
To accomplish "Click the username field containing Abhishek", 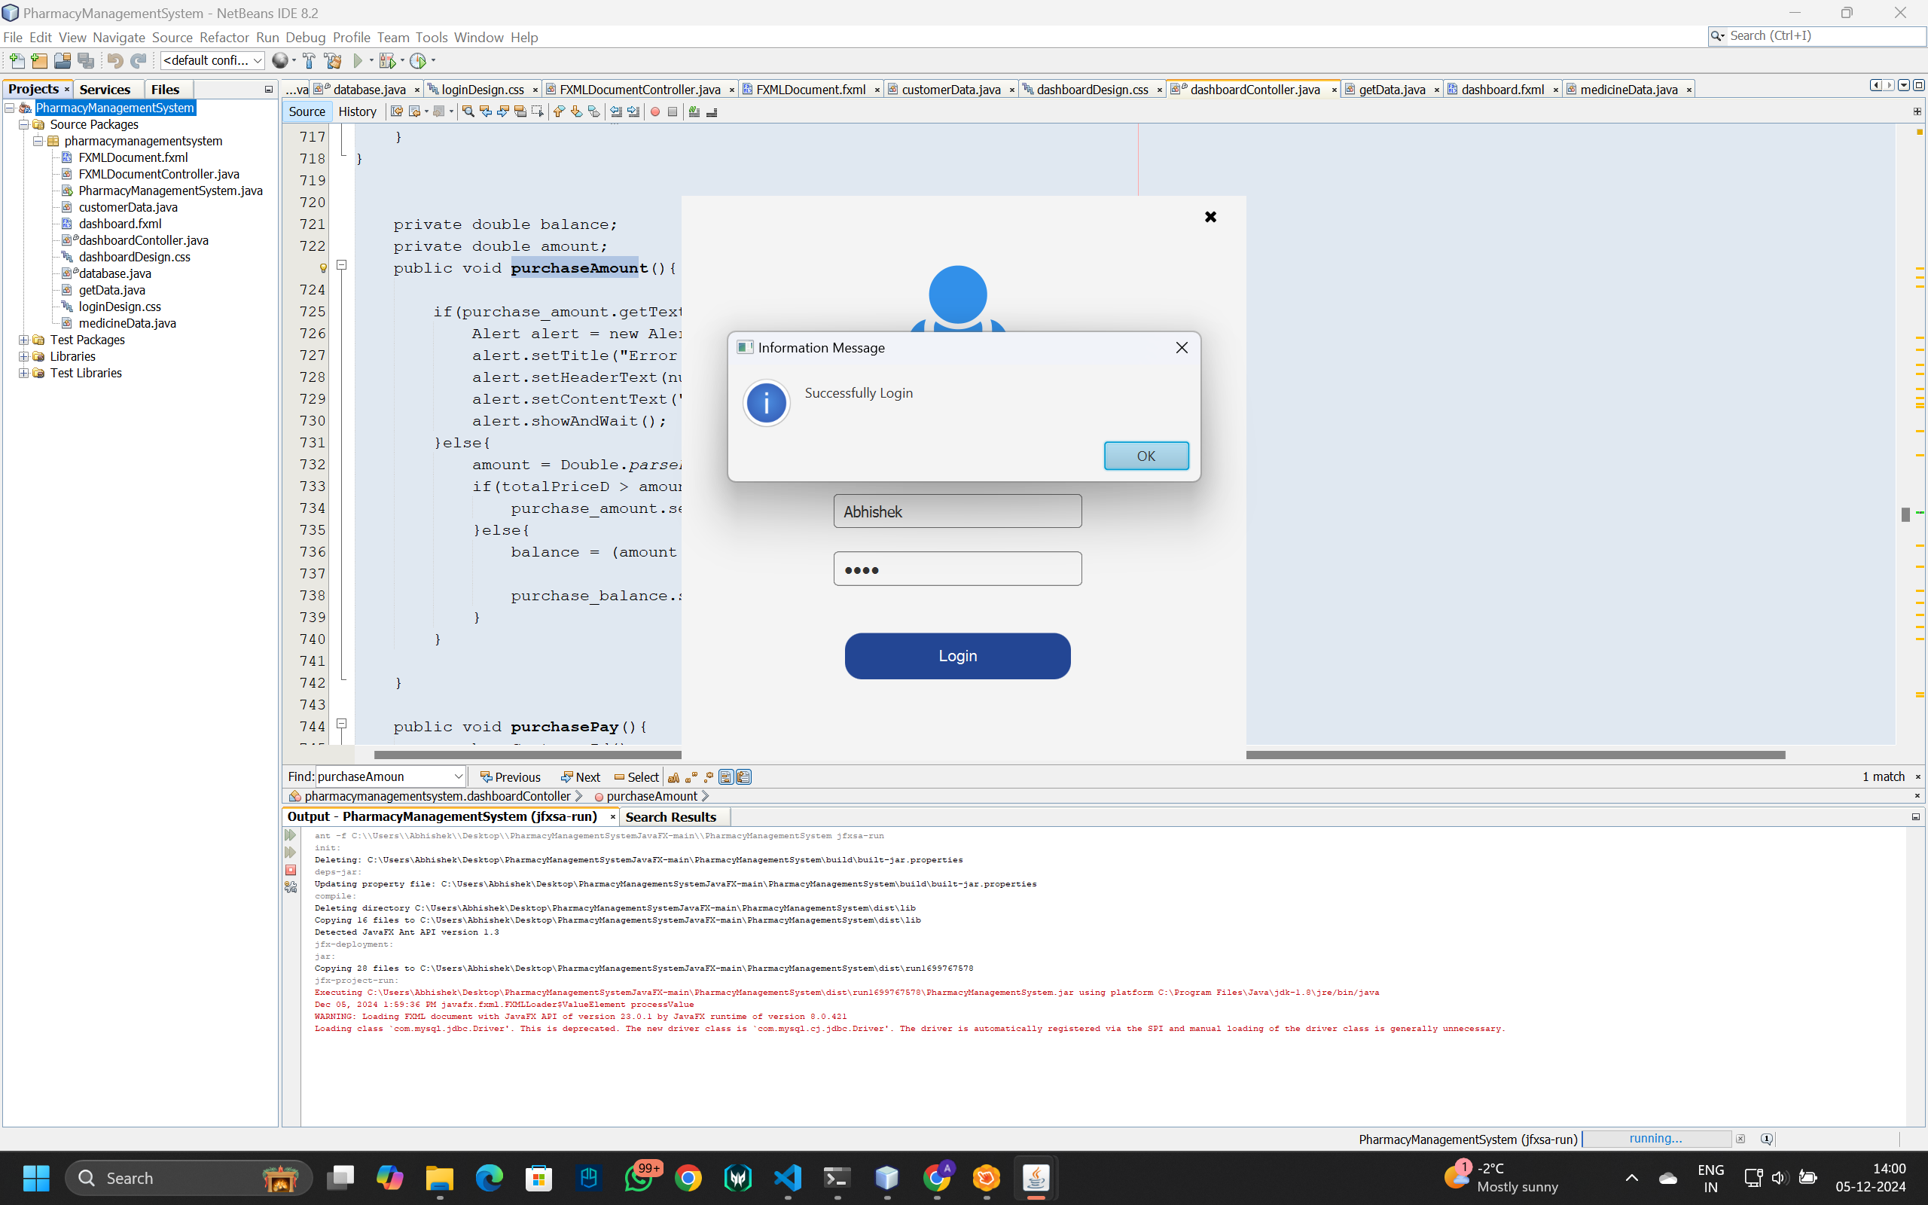I will click(x=958, y=511).
